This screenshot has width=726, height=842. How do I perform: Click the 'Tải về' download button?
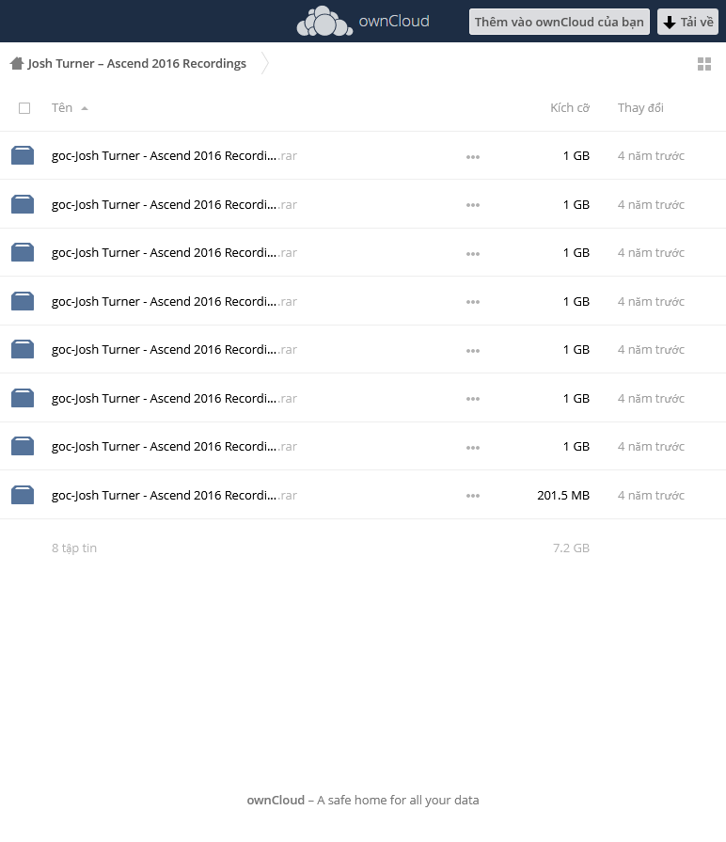pos(687,22)
